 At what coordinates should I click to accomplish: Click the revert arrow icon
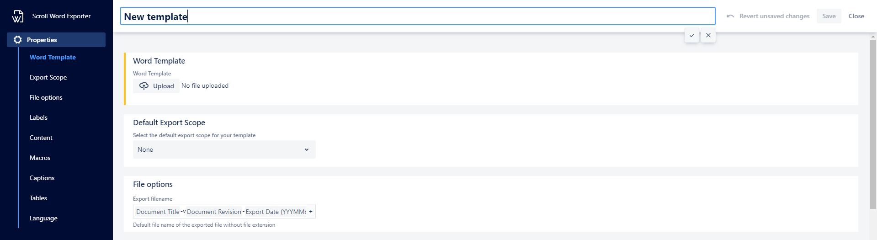click(730, 16)
